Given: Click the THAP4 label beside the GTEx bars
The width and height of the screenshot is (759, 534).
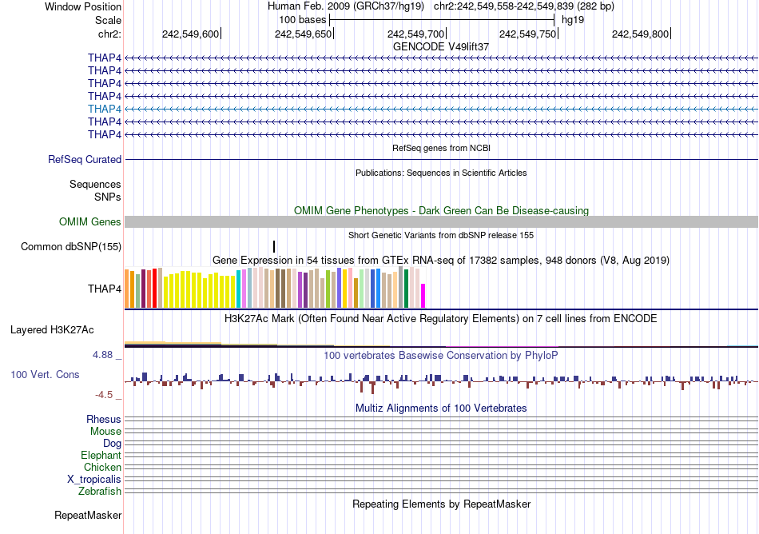Looking at the screenshot, I should click(x=105, y=289).
